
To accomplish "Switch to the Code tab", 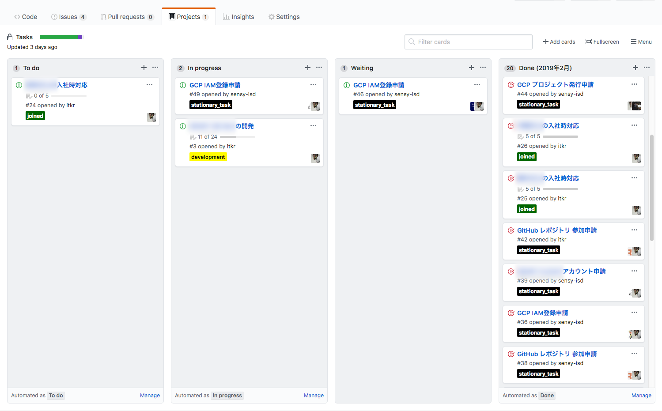I will (26, 17).
